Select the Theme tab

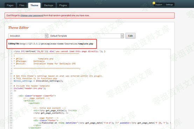tap(34, 5)
